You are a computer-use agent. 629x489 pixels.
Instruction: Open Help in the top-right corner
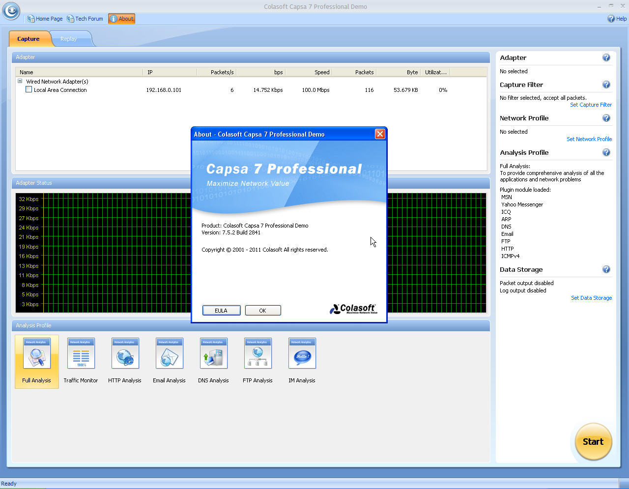(x=617, y=19)
